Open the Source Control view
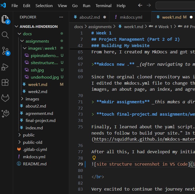This screenshot has width=195, height=194. pyautogui.click(x=5, y=51)
